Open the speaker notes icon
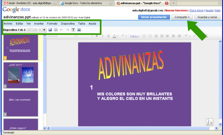 [210, 122]
